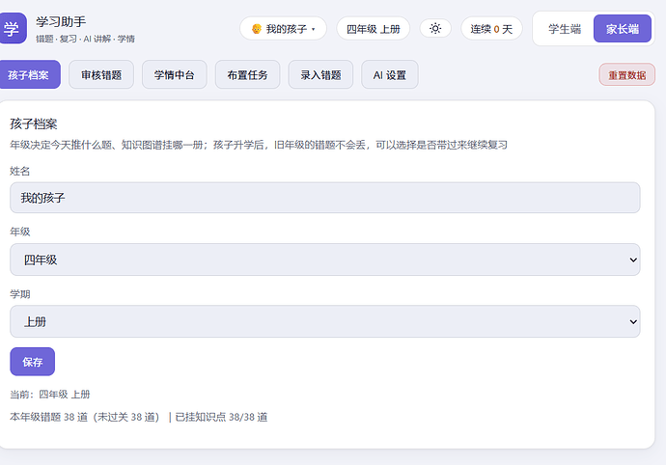Select the 孩子档案 tab

point(29,74)
